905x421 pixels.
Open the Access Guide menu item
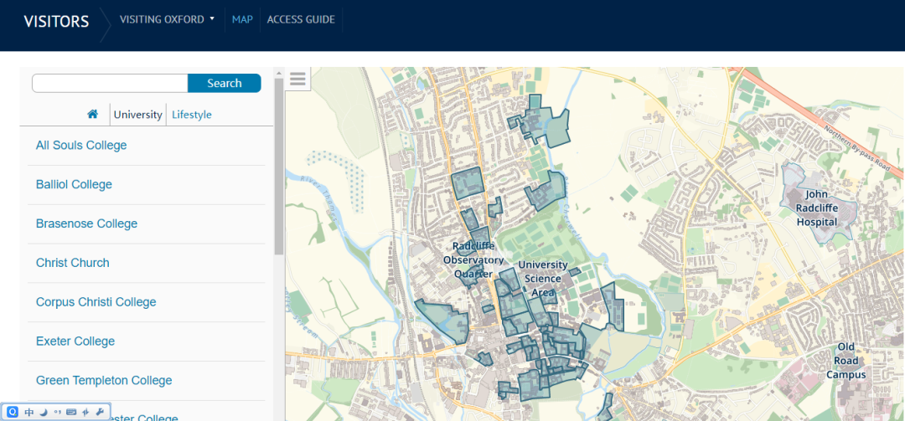pyautogui.click(x=301, y=19)
